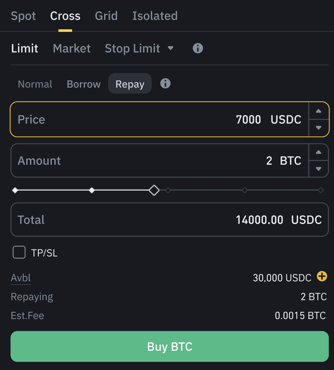Decrease BTC amount with down arrow
334x370 pixels.
[319, 169]
